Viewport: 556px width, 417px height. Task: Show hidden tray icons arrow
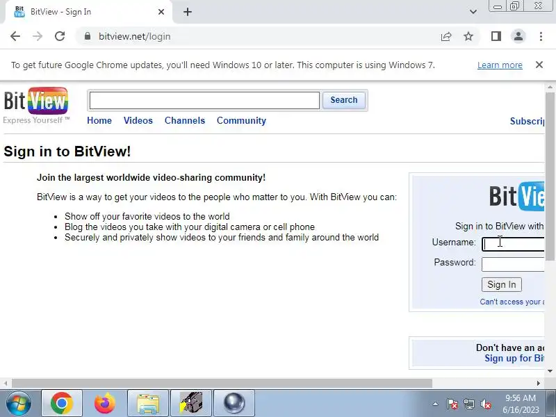click(x=436, y=404)
